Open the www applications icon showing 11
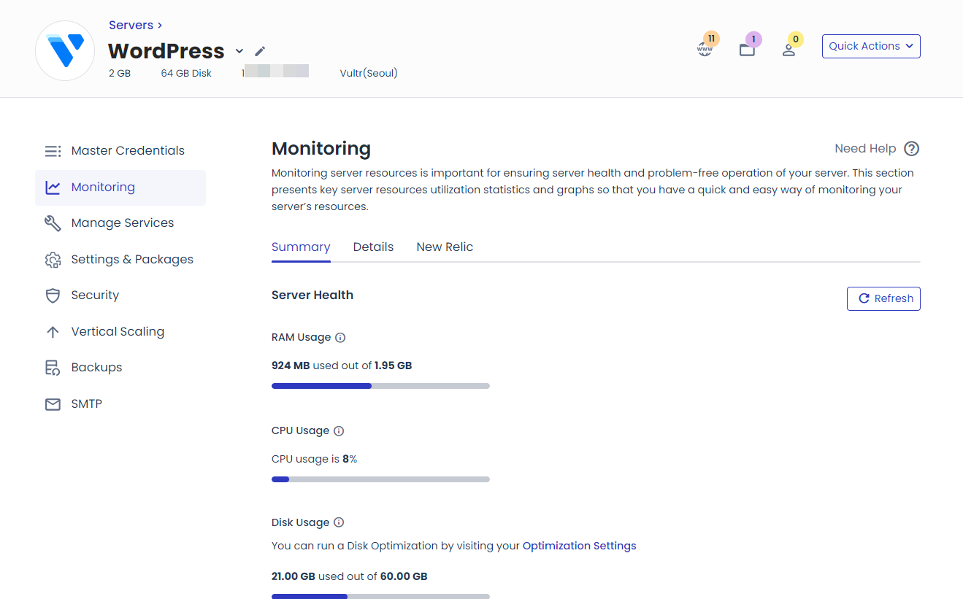Image resolution: width=963 pixels, height=599 pixels. tap(705, 49)
